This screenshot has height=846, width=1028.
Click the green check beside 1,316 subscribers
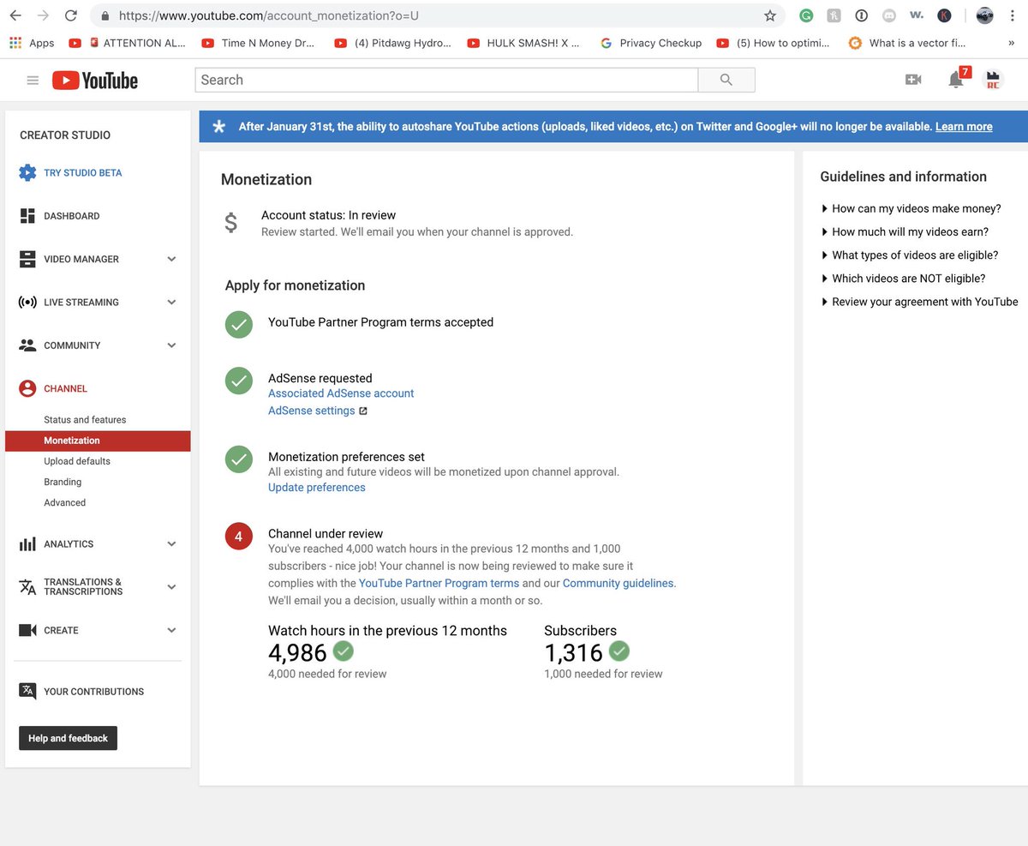(619, 651)
